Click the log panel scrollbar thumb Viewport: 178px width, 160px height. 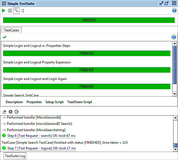coord(175,145)
